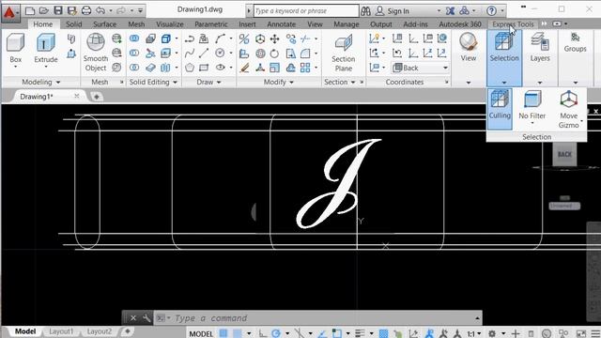
Task: Select the Polygon draw tool
Action: click(x=190, y=68)
